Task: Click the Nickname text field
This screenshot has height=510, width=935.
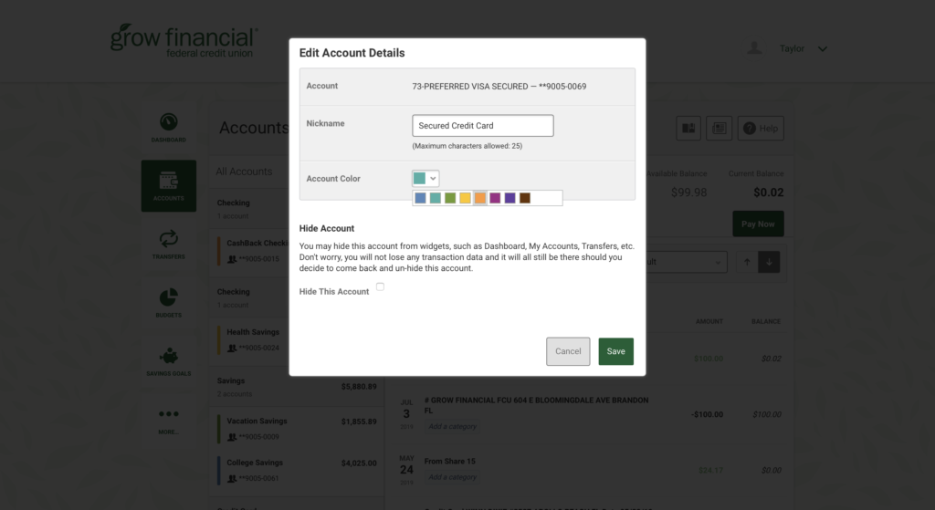Action: pos(482,126)
